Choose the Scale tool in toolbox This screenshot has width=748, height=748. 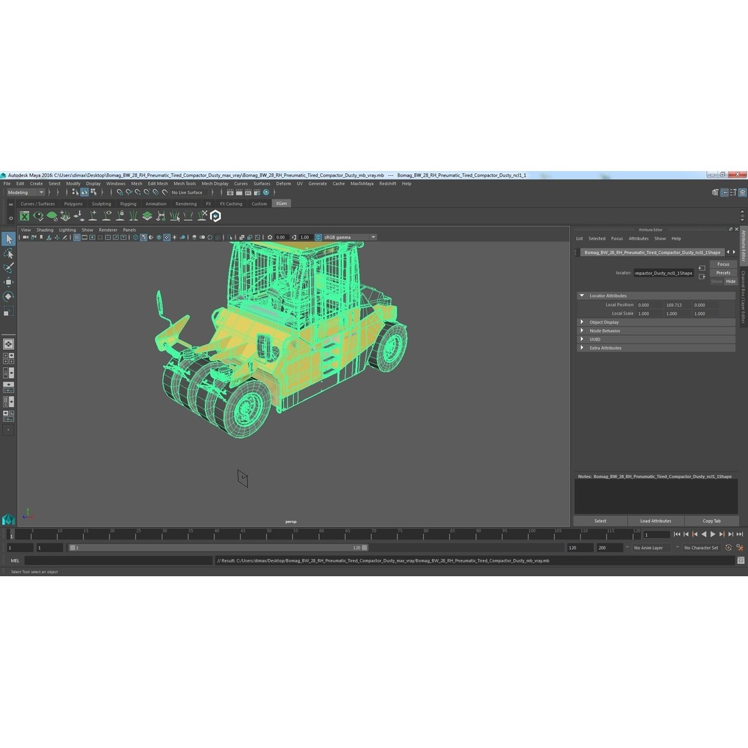click(x=8, y=312)
